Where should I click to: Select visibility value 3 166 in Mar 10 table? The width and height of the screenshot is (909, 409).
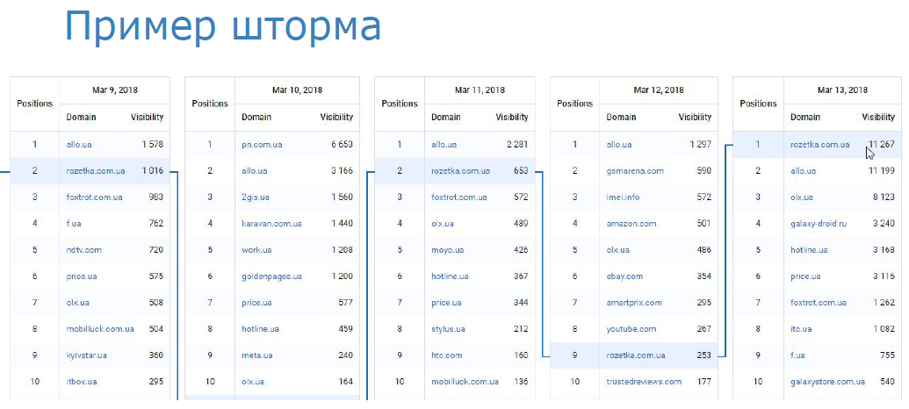pyautogui.click(x=342, y=171)
